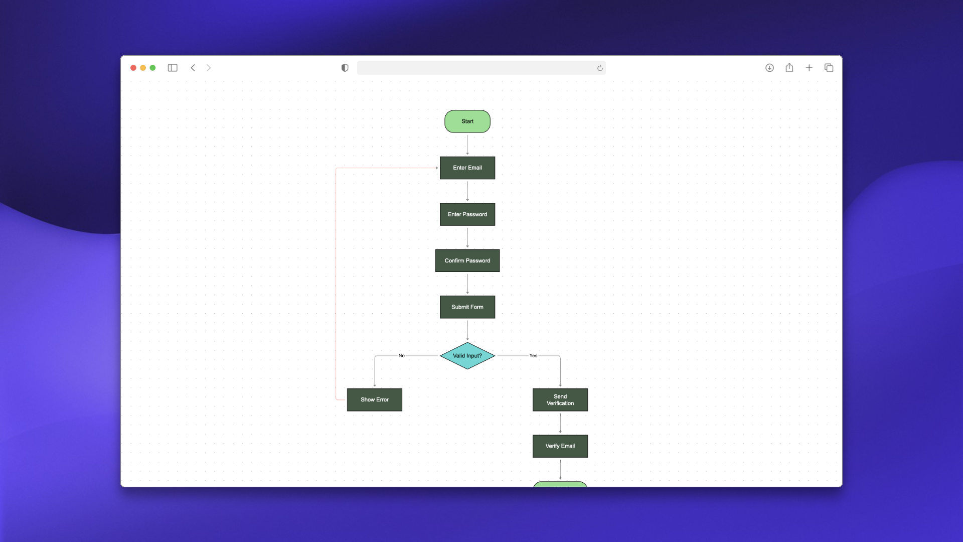Show the tab overview
963x542 pixels.
(829, 67)
